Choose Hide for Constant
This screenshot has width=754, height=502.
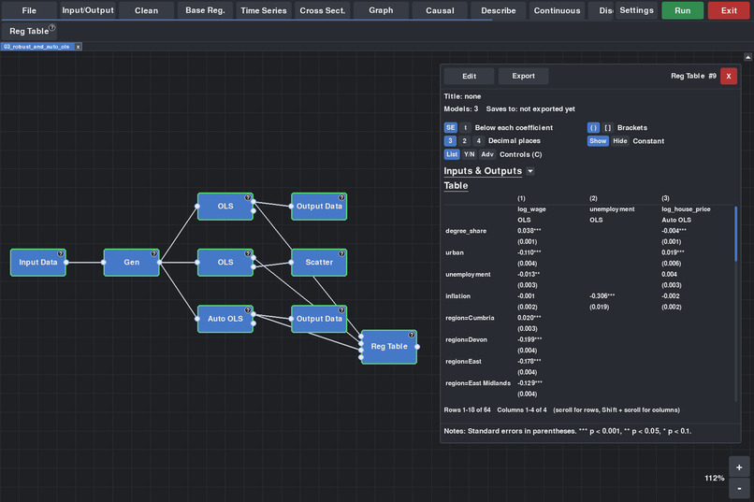(x=620, y=141)
